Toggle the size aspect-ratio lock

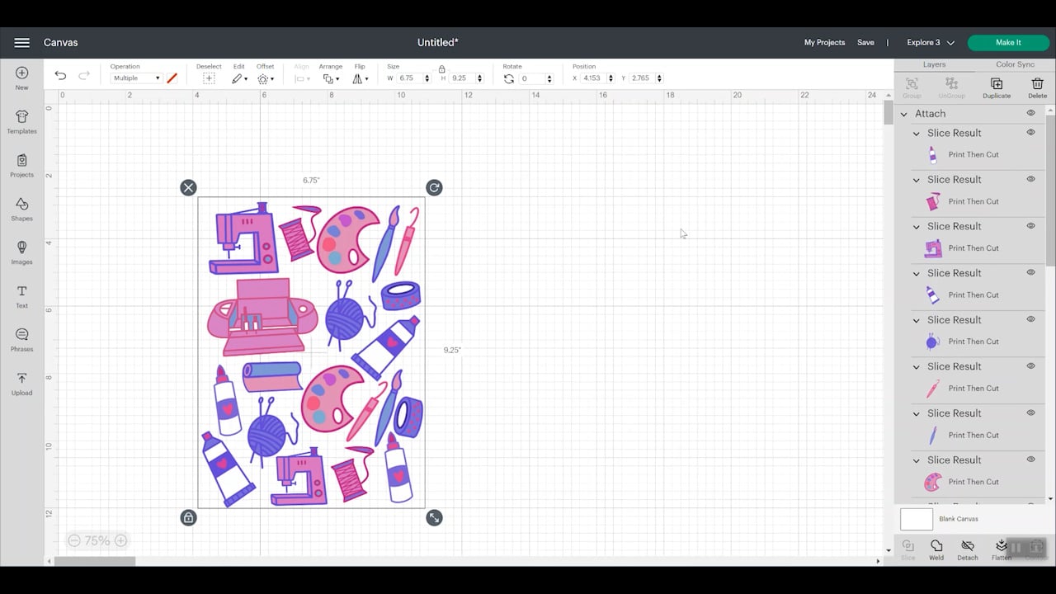(441, 68)
